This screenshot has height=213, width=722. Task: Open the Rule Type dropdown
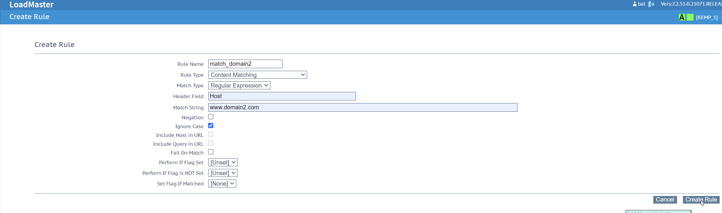tap(258, 75)
